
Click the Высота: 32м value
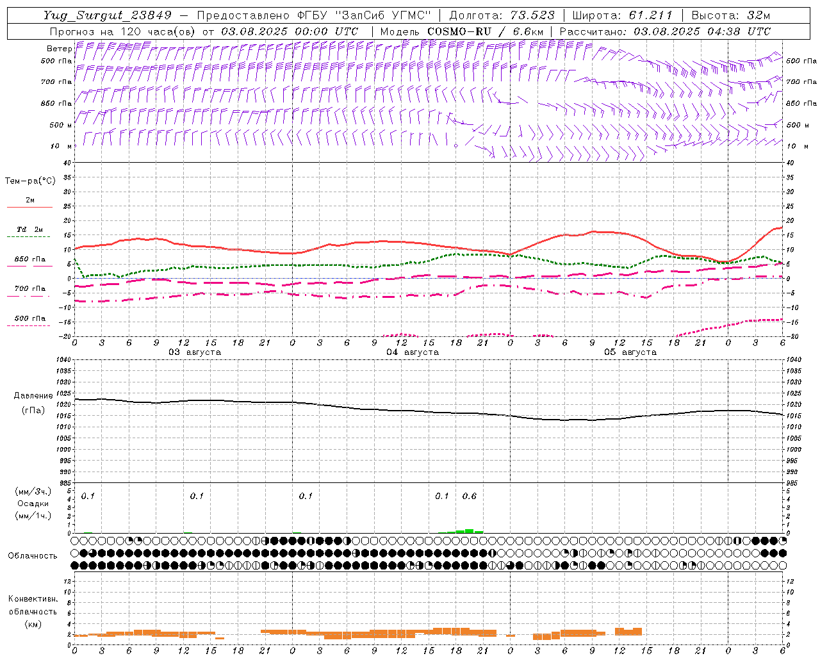tap(730, 15)
